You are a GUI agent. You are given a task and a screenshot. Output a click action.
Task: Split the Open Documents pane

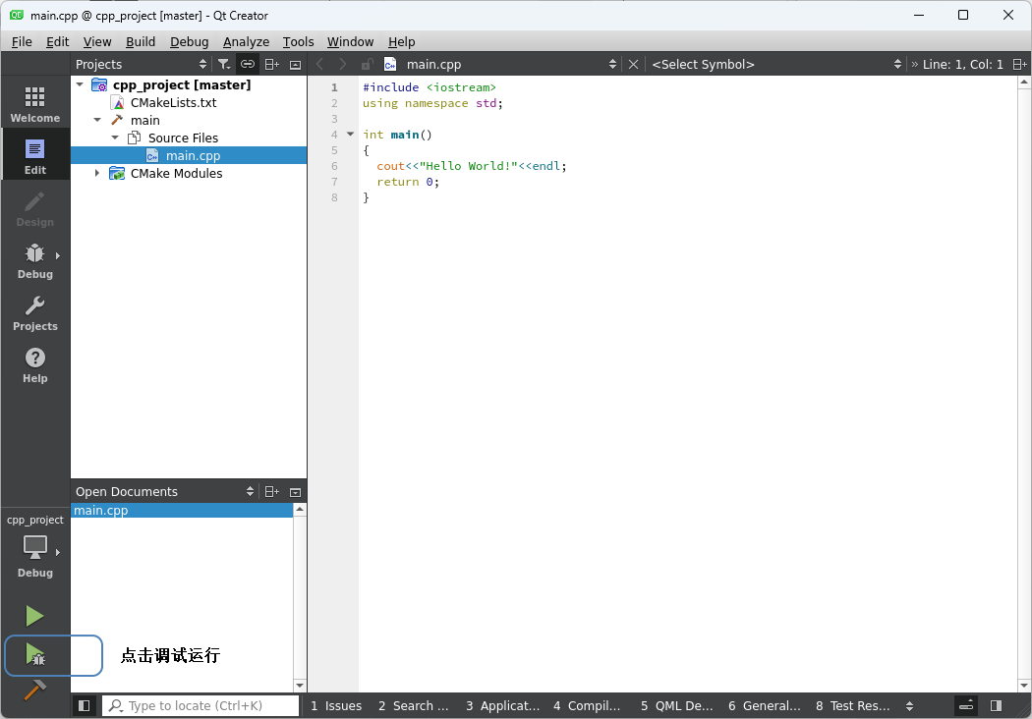click(x=272, y=491)
